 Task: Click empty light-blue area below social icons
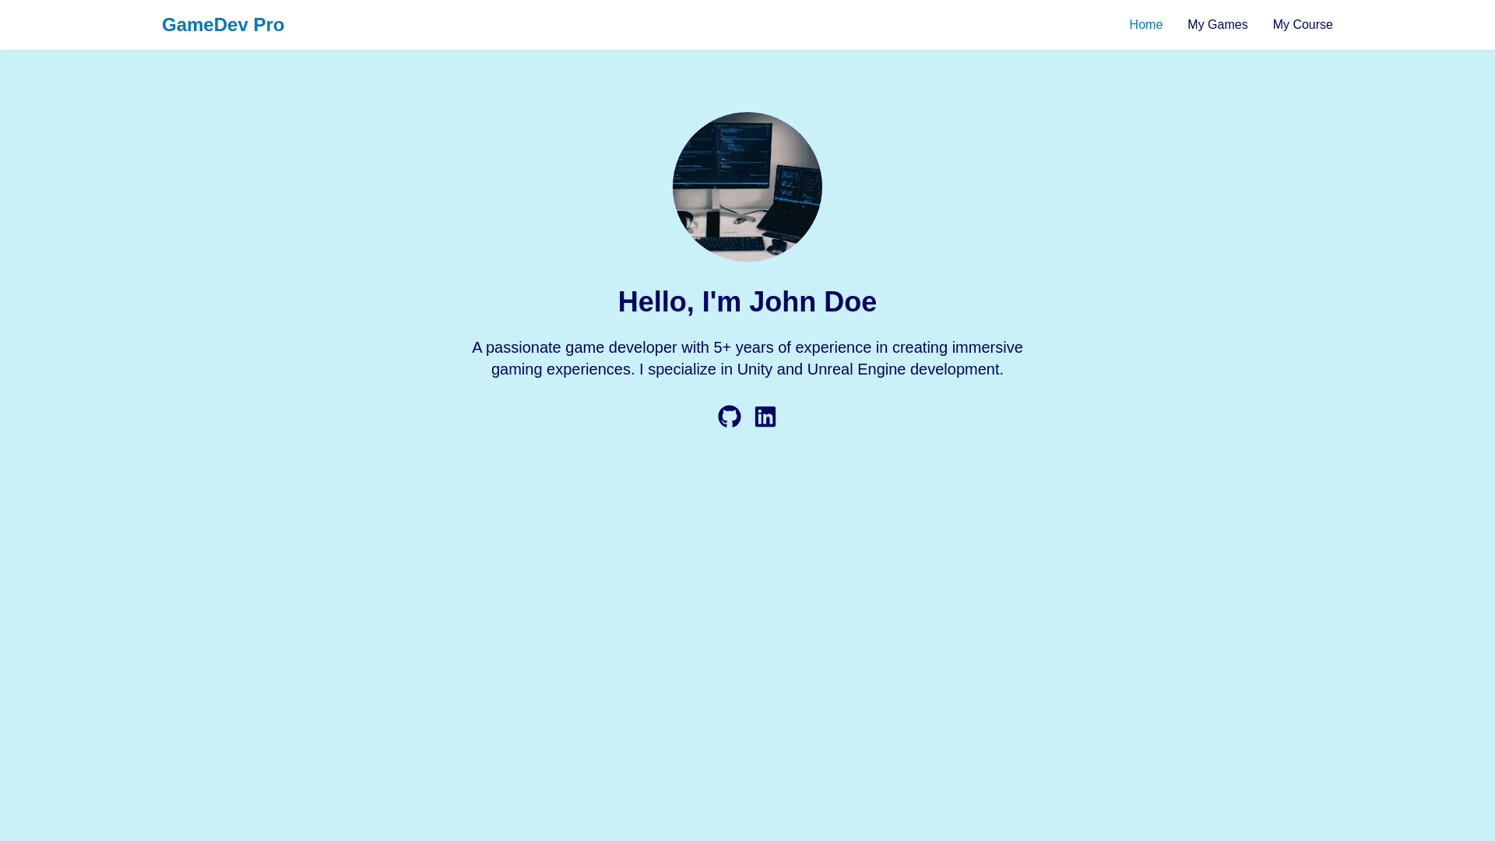coord(747,623)
